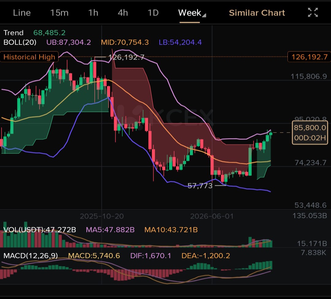Open fullscreen chart via expand icon

[313, 13]
